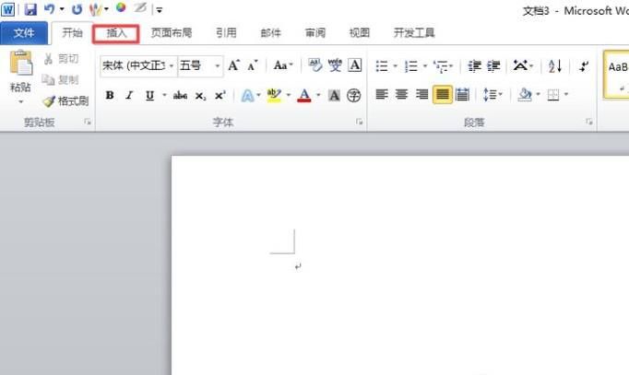Click the 格式刷 (Format Painter) button

65,101
